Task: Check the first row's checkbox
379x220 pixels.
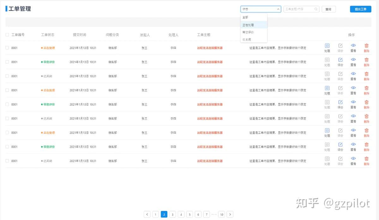Action: point(7,48)
